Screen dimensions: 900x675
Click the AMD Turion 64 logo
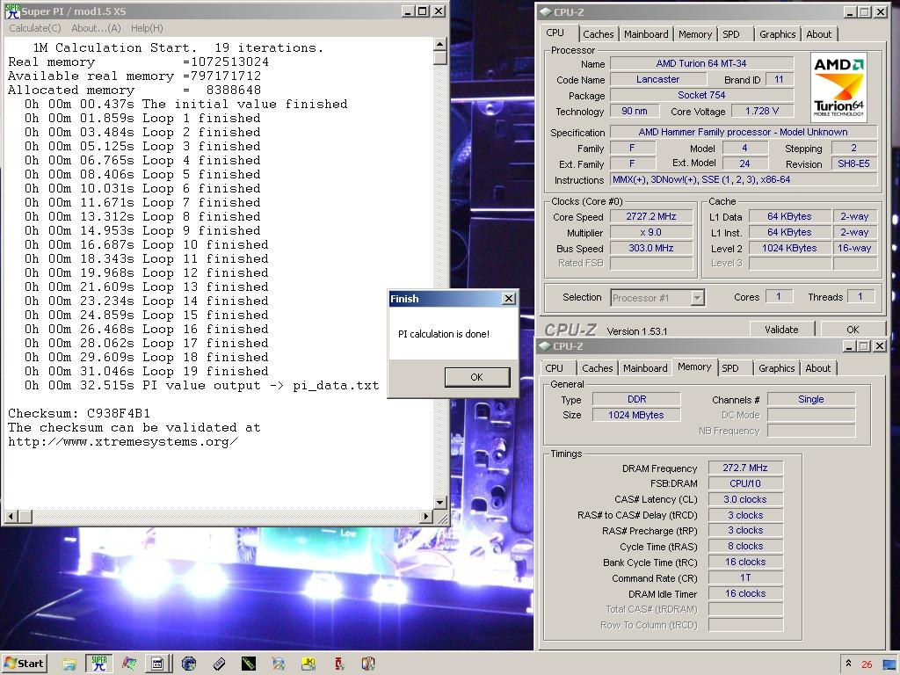point(838,87)
